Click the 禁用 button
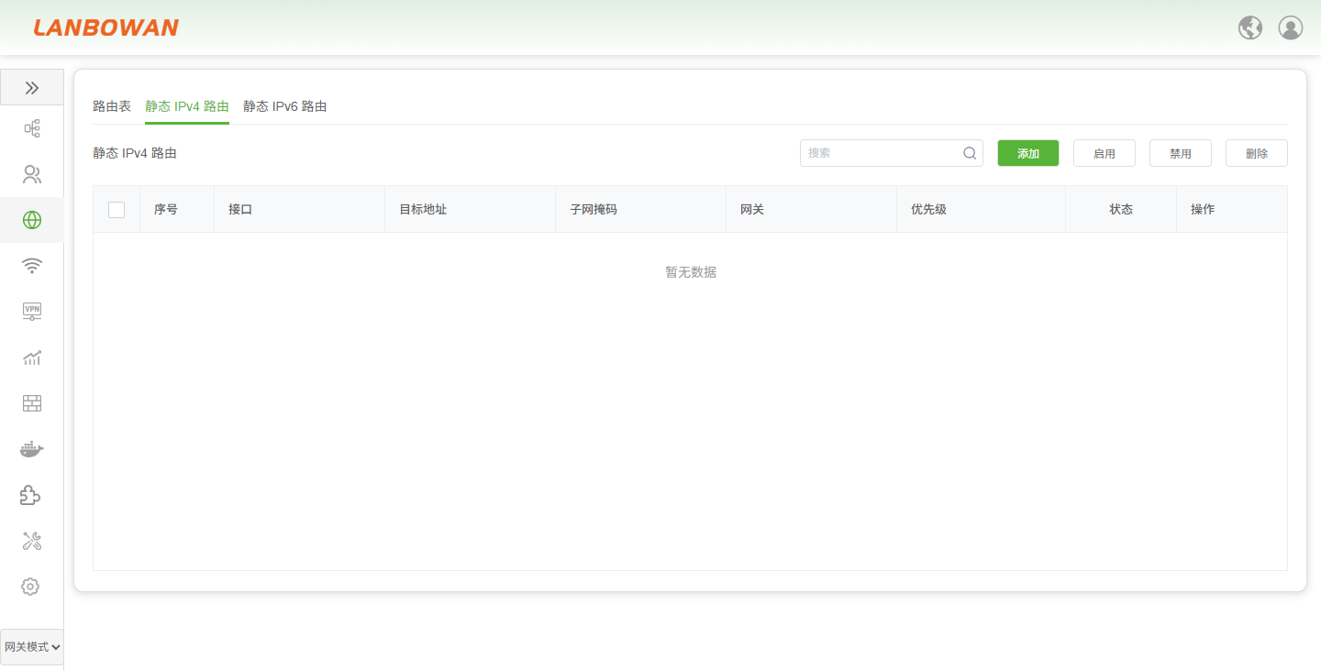The image size is (1321, 670). tap(1181, 153)
